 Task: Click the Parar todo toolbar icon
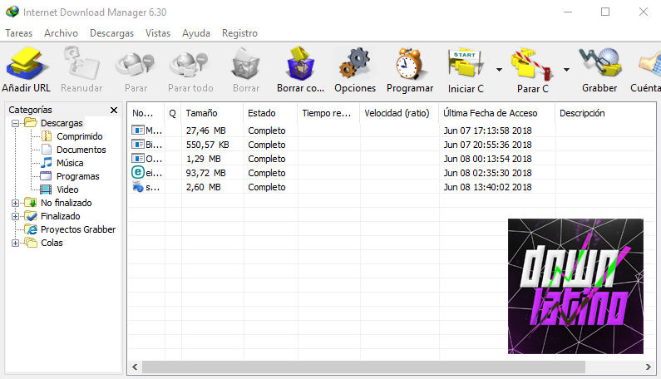click(x=189, y=65)
